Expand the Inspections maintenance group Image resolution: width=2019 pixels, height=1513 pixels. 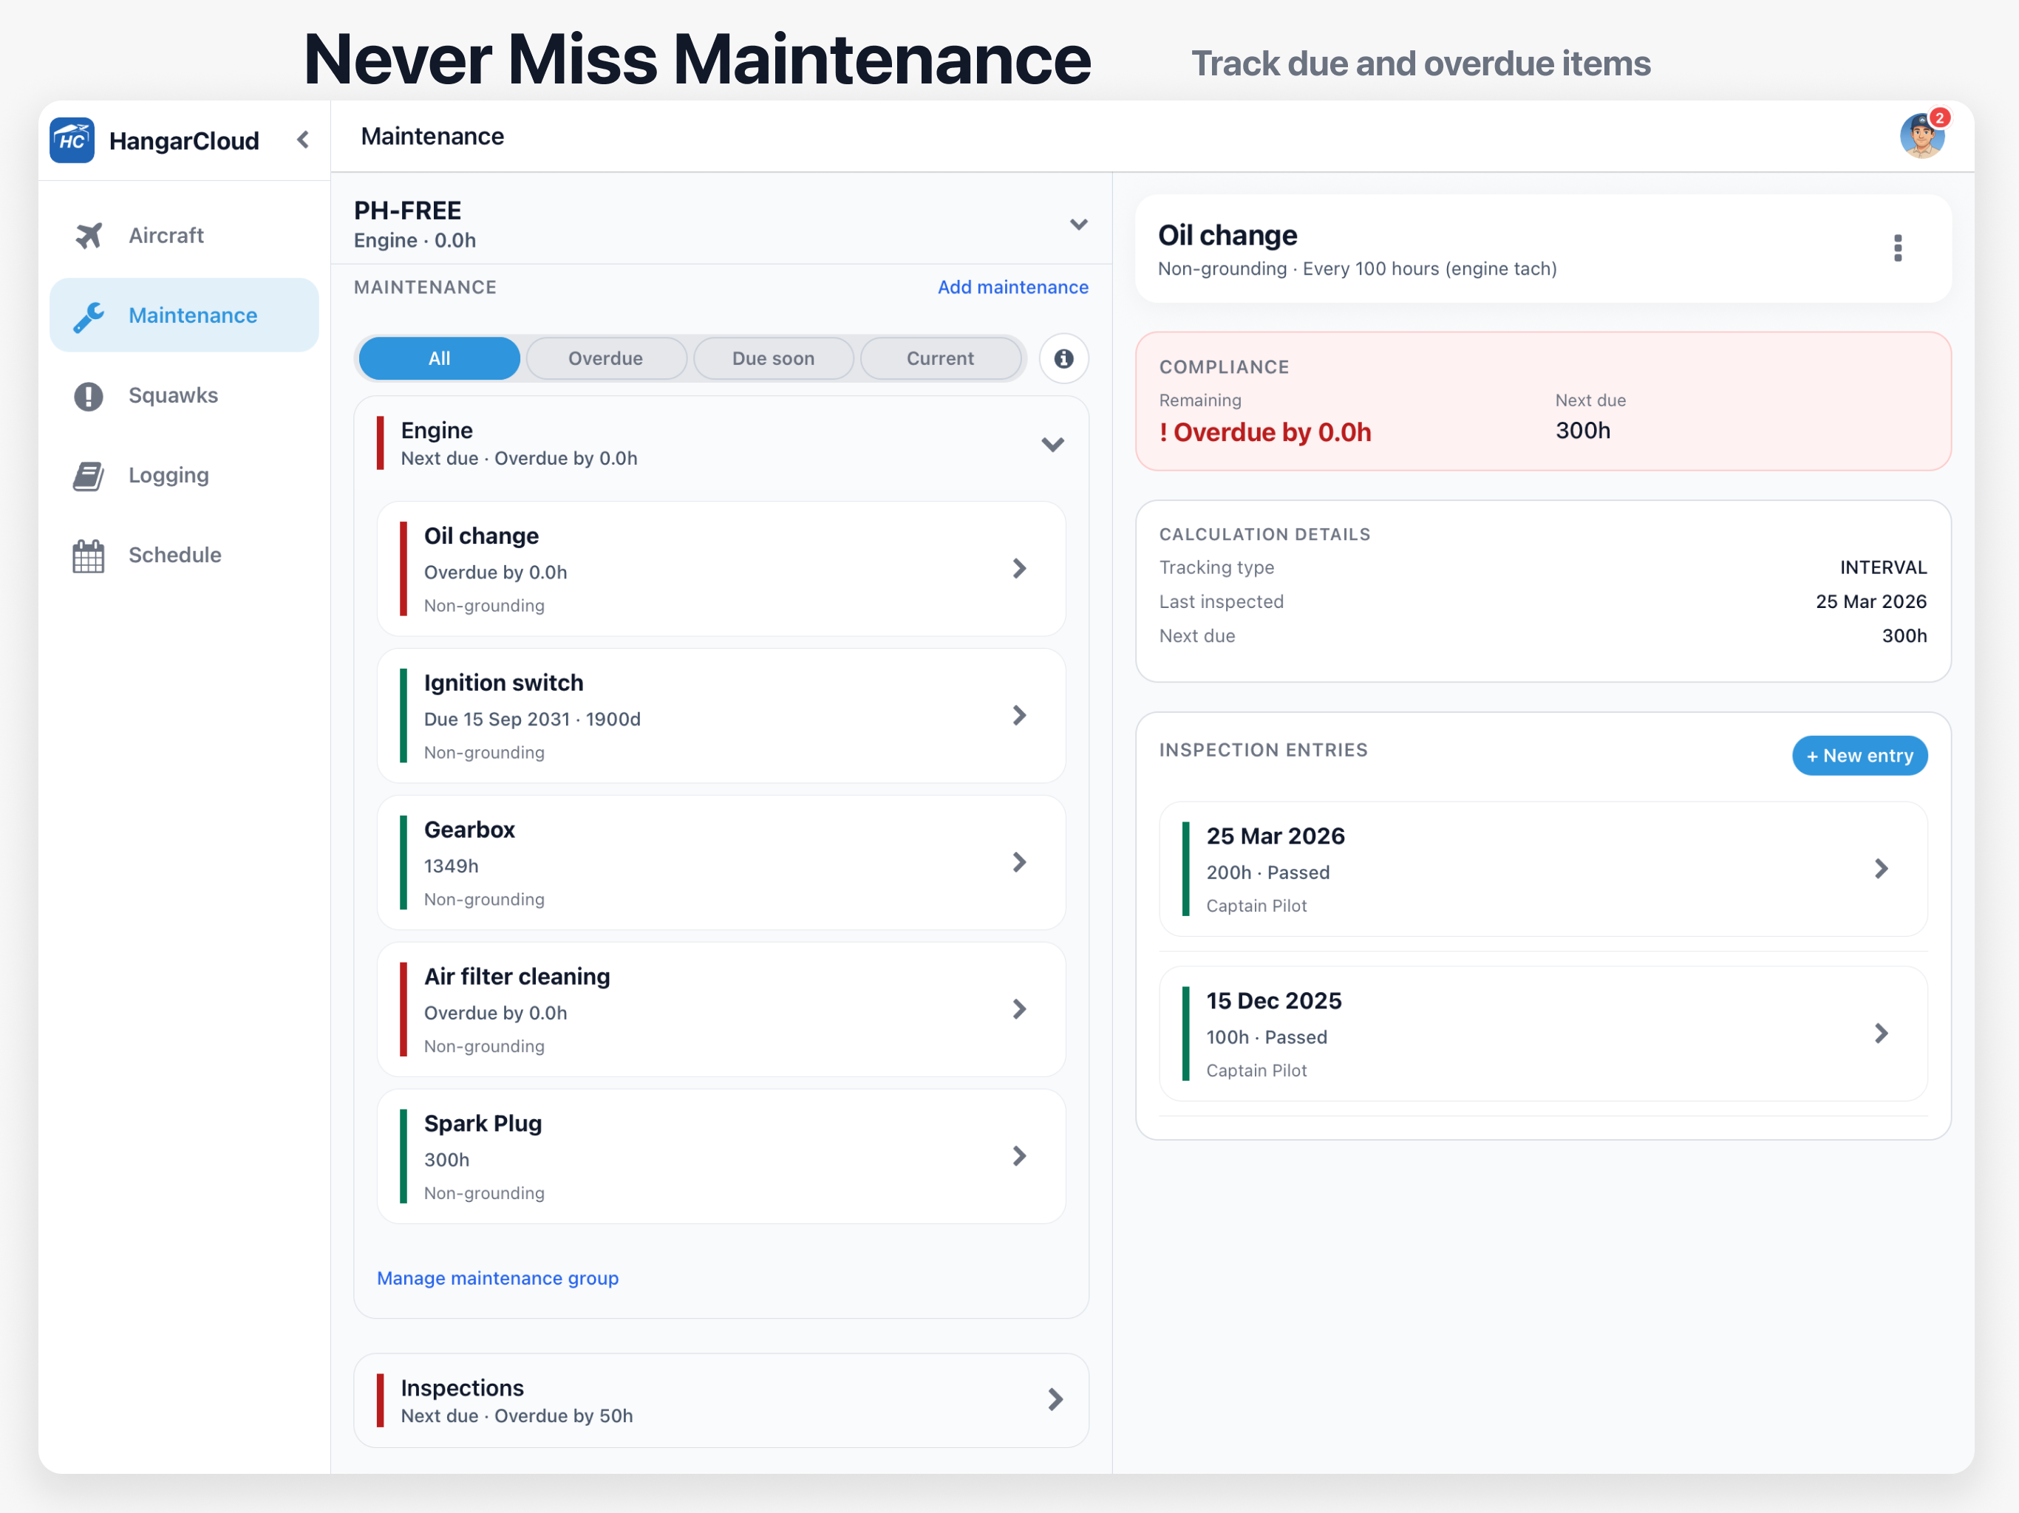[1055, 1400]
